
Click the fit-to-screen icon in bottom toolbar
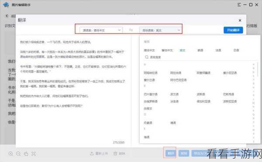click(x=34, y=153)
